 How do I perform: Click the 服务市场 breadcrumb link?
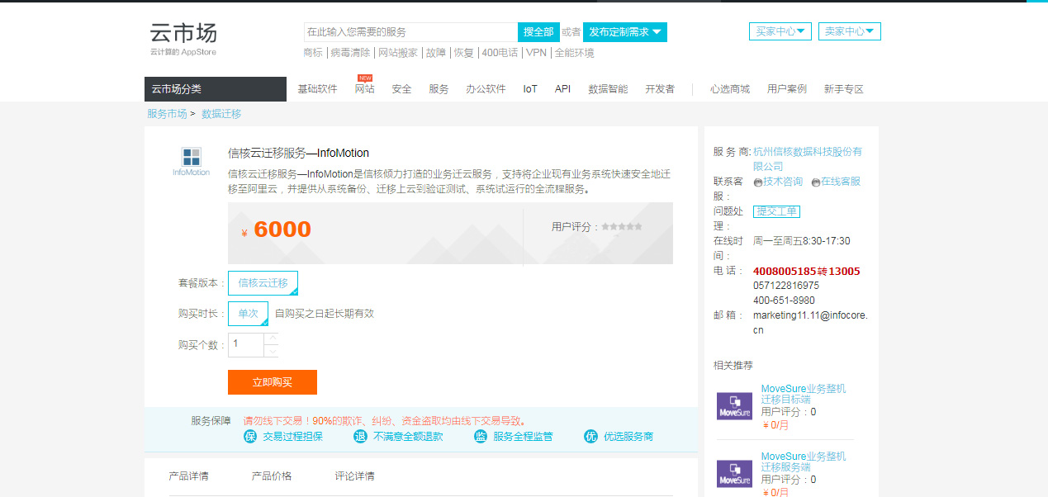point(167,114)
